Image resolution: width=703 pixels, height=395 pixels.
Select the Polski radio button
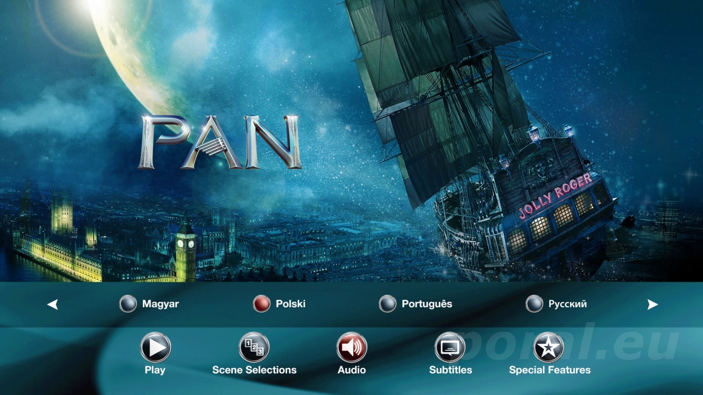261,304
